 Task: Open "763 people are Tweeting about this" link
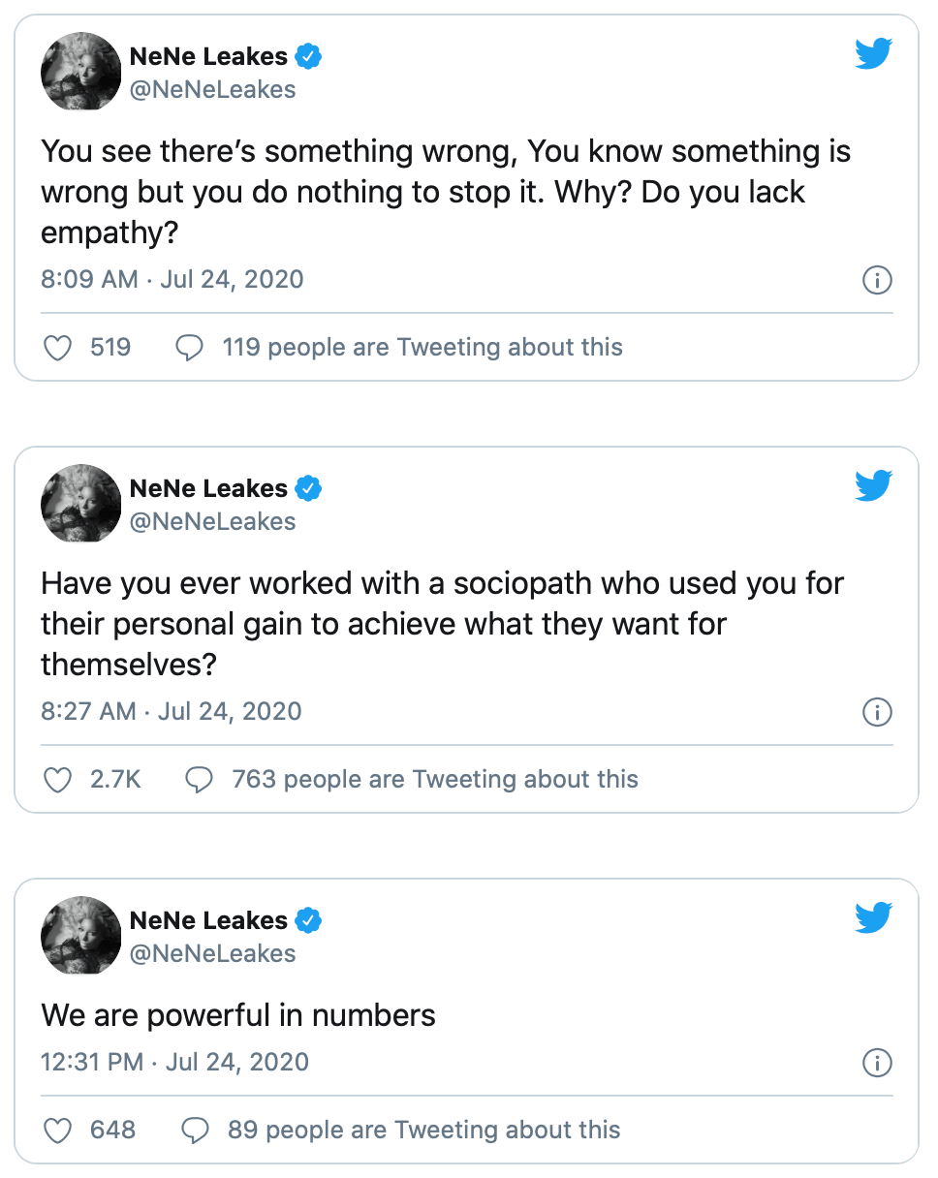click(435, 780)
